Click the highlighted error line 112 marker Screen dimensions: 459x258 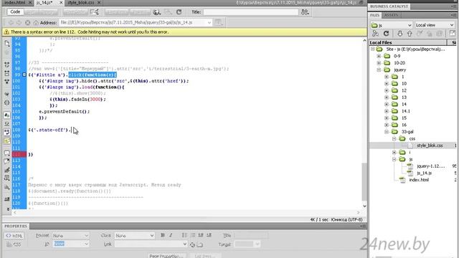coord(19,154)
